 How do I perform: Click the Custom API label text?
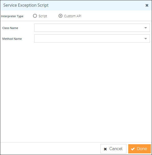[x=73, y=16]
